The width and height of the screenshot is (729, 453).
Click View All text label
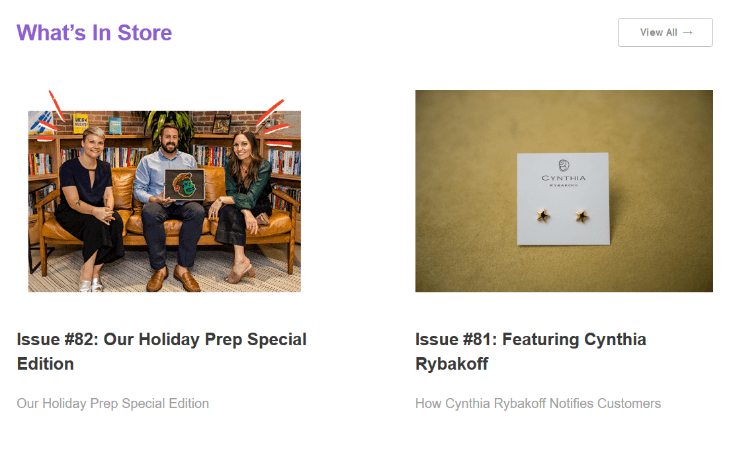(658, 32)
